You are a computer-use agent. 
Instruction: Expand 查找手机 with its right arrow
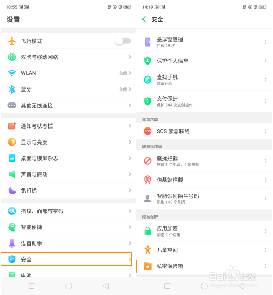[266, 80]
